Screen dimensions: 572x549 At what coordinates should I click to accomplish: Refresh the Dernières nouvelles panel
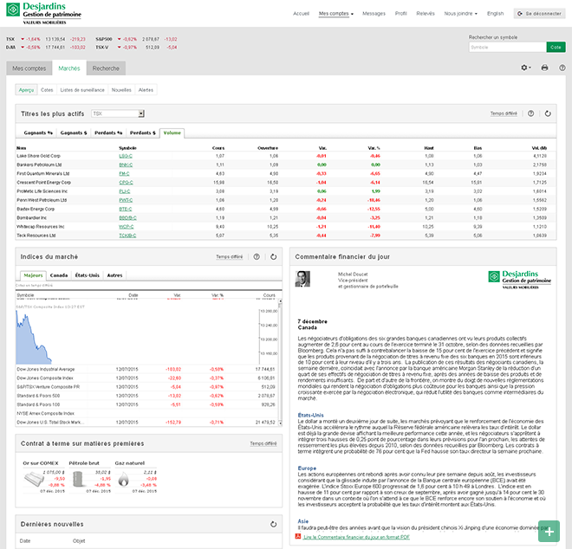[x=273, y=524]
